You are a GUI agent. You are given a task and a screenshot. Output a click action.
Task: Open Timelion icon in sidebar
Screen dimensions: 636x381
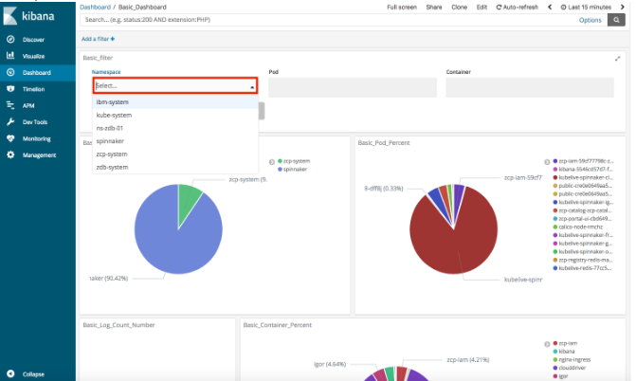(10, 89)
